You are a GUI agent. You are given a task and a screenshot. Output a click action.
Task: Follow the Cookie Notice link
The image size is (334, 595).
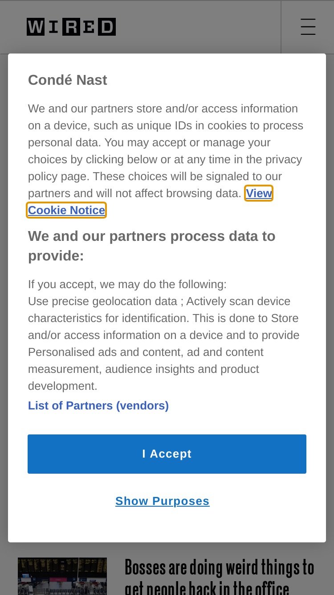[66, 210]
